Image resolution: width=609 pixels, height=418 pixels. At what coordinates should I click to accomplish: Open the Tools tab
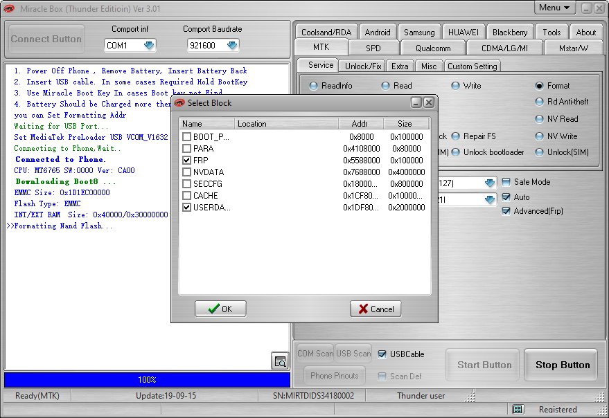pyautogui.click(x=551, y=33)
